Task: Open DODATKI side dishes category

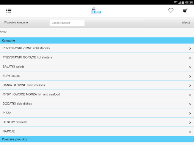Action: click(97, 104)
